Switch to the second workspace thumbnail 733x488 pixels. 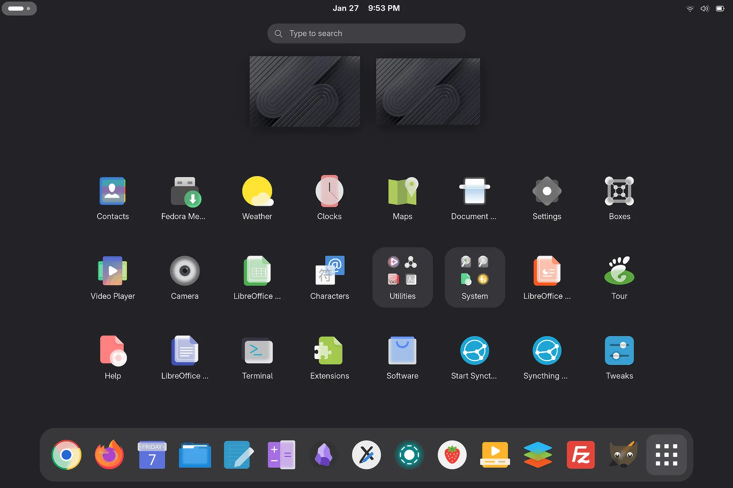click(x=428, y=91)
